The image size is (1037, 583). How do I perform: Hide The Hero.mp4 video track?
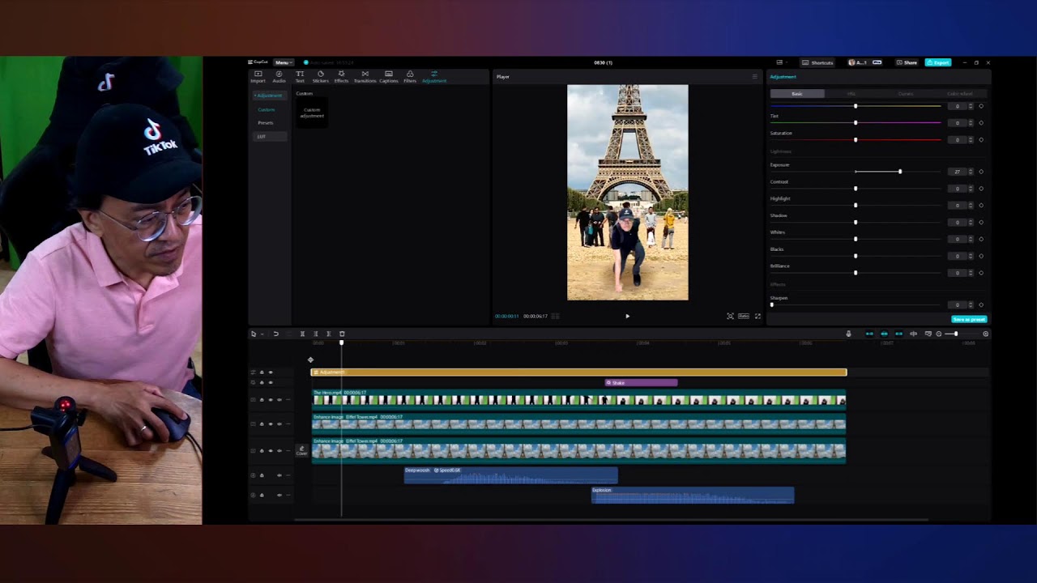271,400
